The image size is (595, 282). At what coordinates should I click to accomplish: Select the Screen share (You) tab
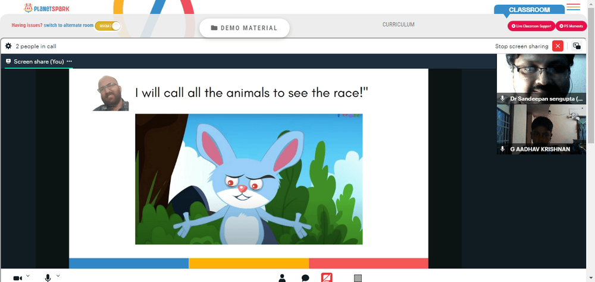pyautogui.click(x=39, y=61)
